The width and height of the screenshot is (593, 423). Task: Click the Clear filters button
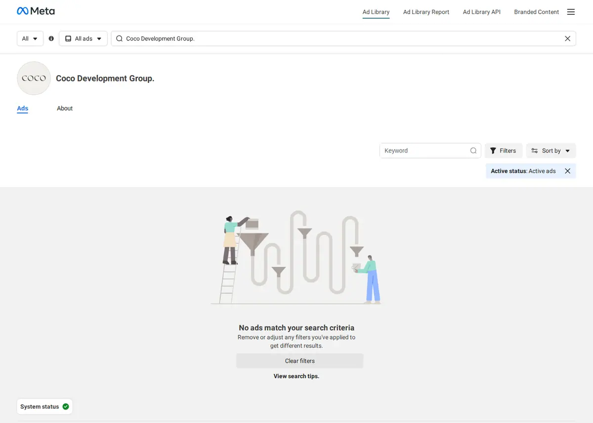tap(299, 361)
